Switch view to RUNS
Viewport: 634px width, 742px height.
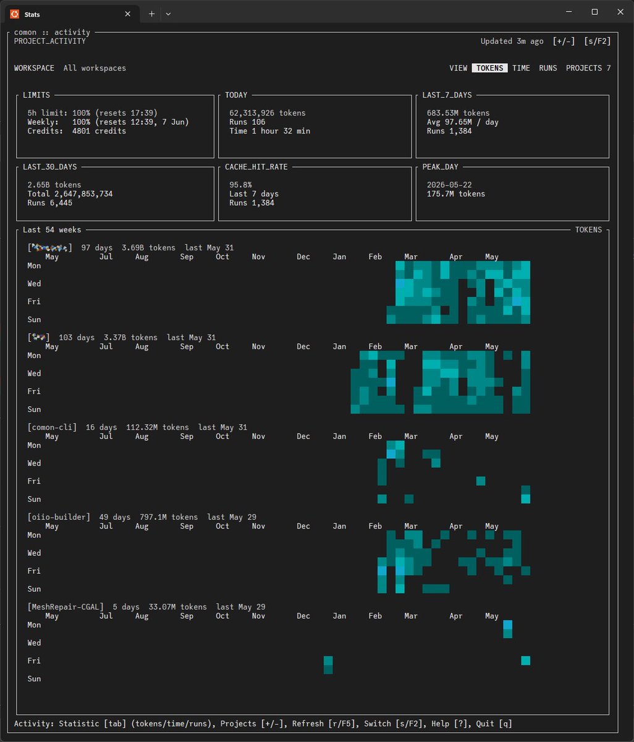(x=548, y=68)
